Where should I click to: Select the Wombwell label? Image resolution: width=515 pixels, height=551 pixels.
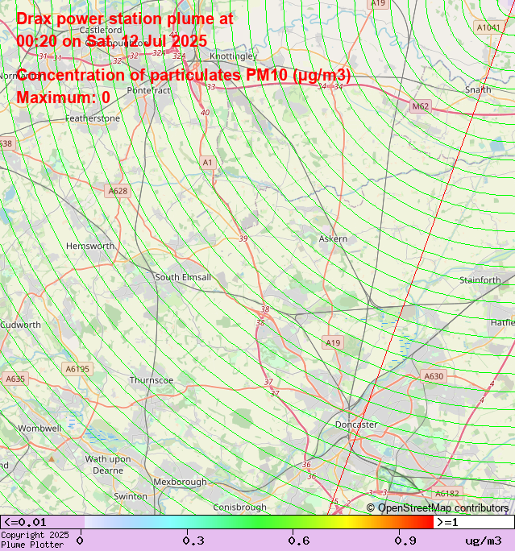[x=39, y=429]
